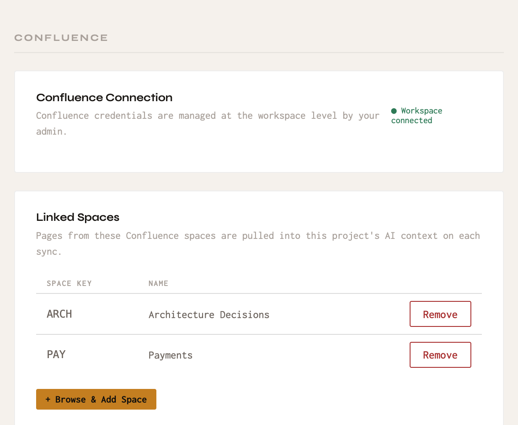Click the CONFLUENCE section title
This screenshot has height=425, width=518.
(61, 38)
